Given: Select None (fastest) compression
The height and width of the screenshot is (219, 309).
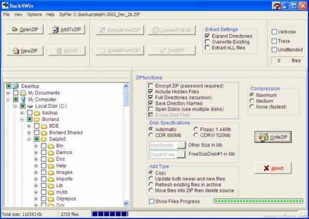Looking at the screenshot, I should coord(252,107).
